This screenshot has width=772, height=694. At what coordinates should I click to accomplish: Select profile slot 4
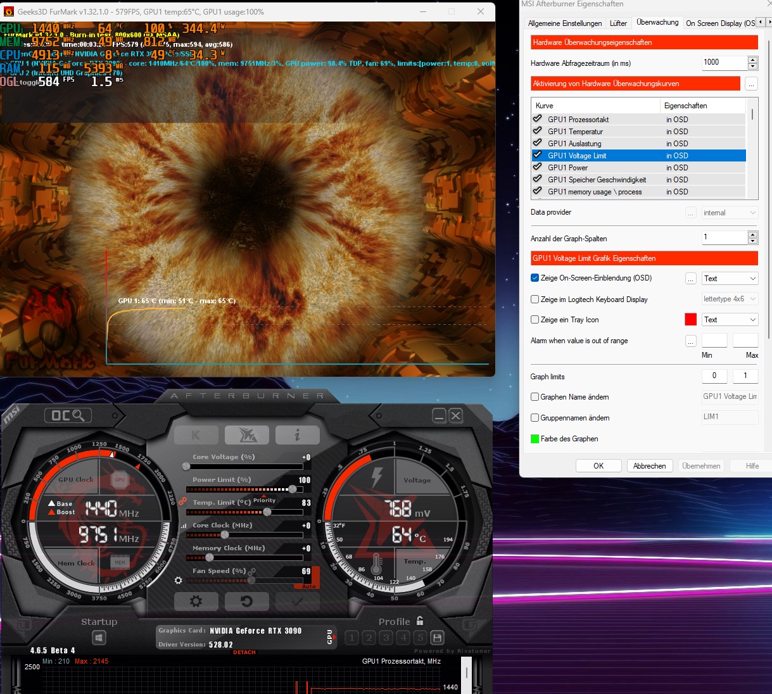click(x=403, y=638)
